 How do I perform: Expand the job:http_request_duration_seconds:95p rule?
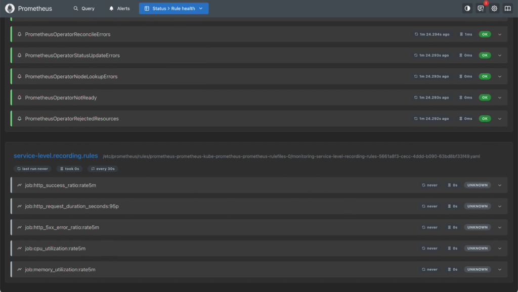500,207
